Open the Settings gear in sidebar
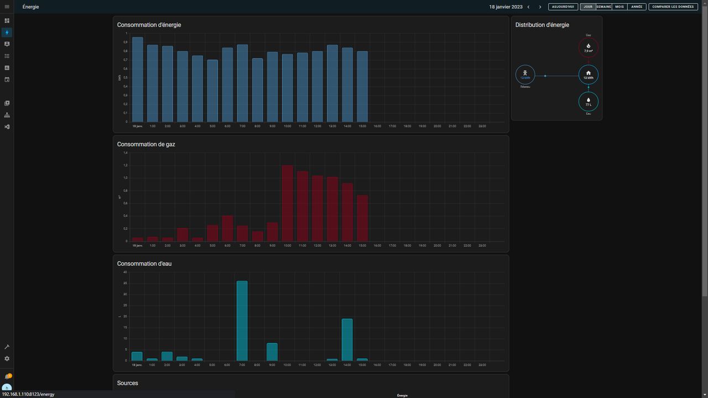Screen dimensions: 708x398 (7, 359)
